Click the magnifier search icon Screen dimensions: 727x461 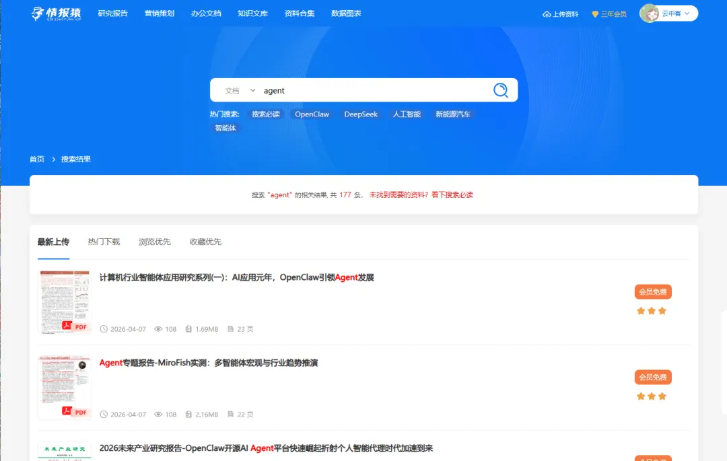[500, 90]
